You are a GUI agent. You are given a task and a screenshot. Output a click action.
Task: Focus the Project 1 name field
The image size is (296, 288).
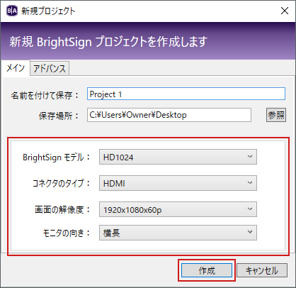[186, 94]
